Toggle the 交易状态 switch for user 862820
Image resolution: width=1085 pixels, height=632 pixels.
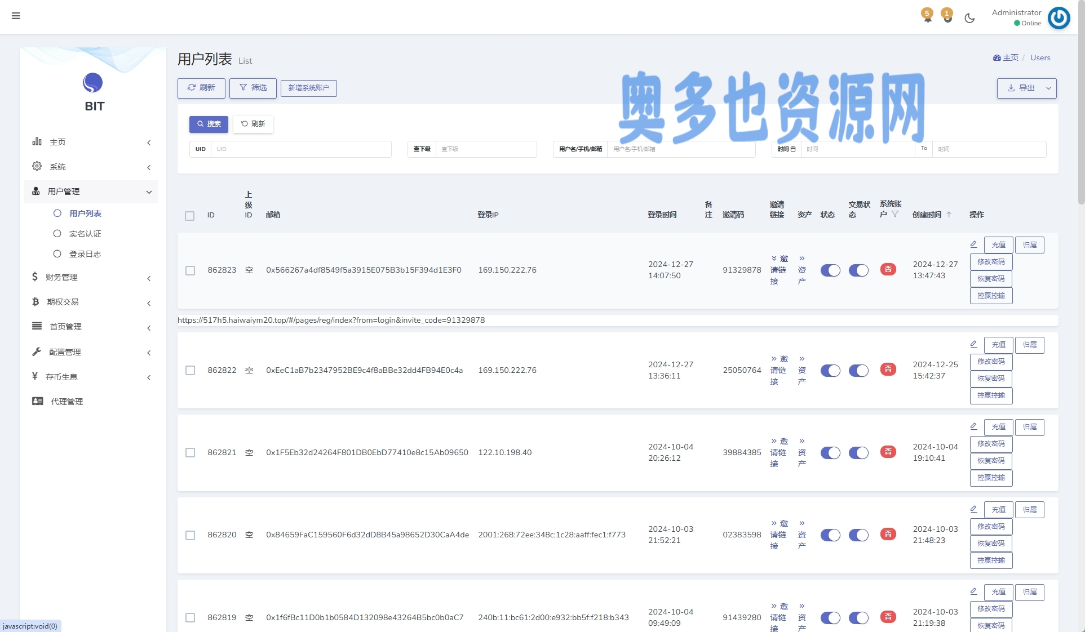(x=858, y=535)
